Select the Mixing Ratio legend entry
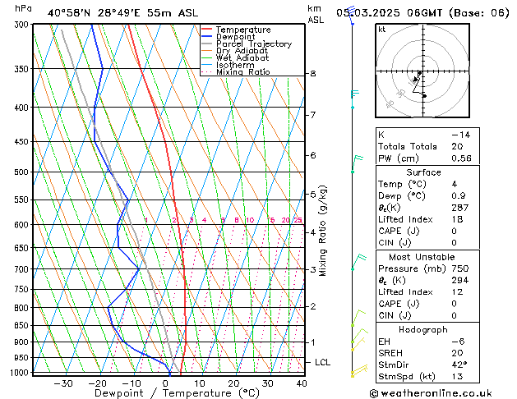Viewport: 517px width, 399px height. (242, 72)
